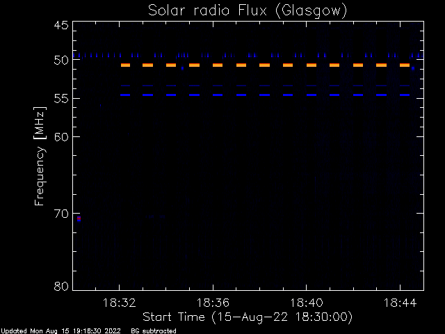Click the 50 MHz frequency label

pos(61,60)
